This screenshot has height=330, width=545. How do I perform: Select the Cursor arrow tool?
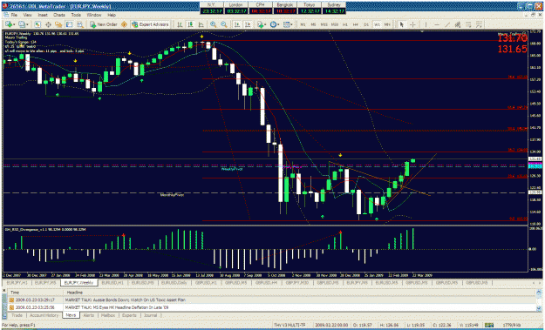click(402, 24)
